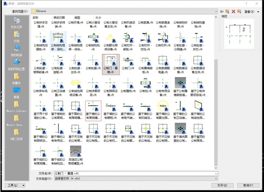Open 收藏夹 in the places sidebar

tap(16, 79)
